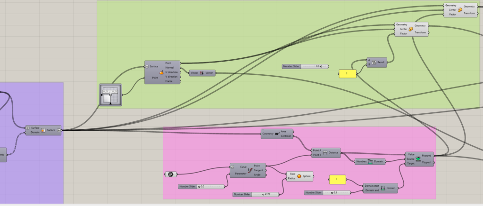Click the 4177 radius slider grip
The width and height of the screenshot is (483, 206).
click(263, 194)
